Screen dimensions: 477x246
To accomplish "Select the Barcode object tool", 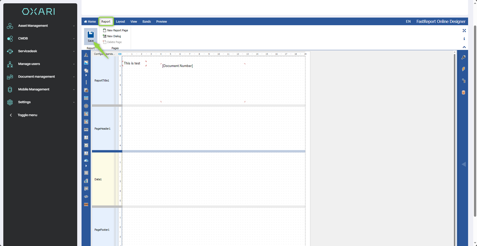I will point(86,130).
